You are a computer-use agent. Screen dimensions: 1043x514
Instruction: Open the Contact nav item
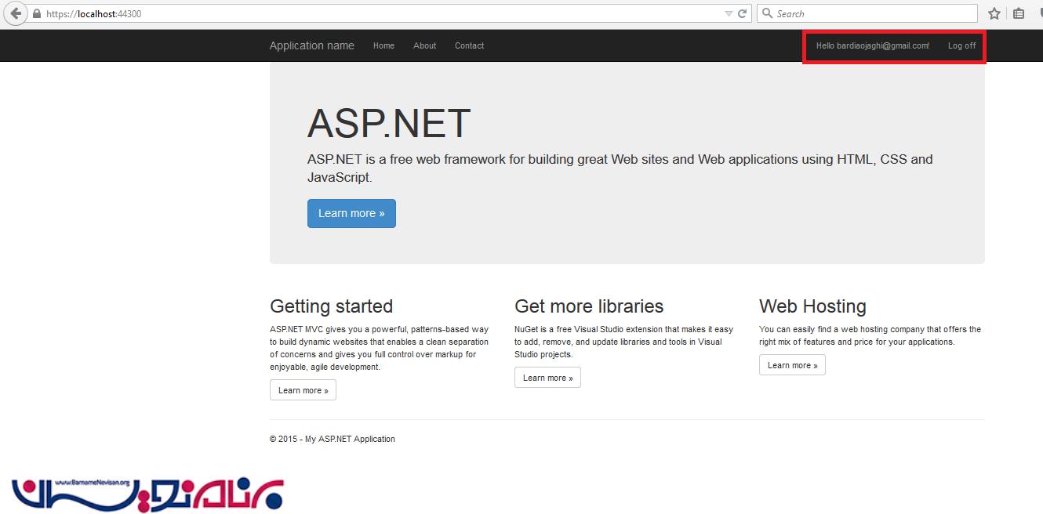(469, 45)
